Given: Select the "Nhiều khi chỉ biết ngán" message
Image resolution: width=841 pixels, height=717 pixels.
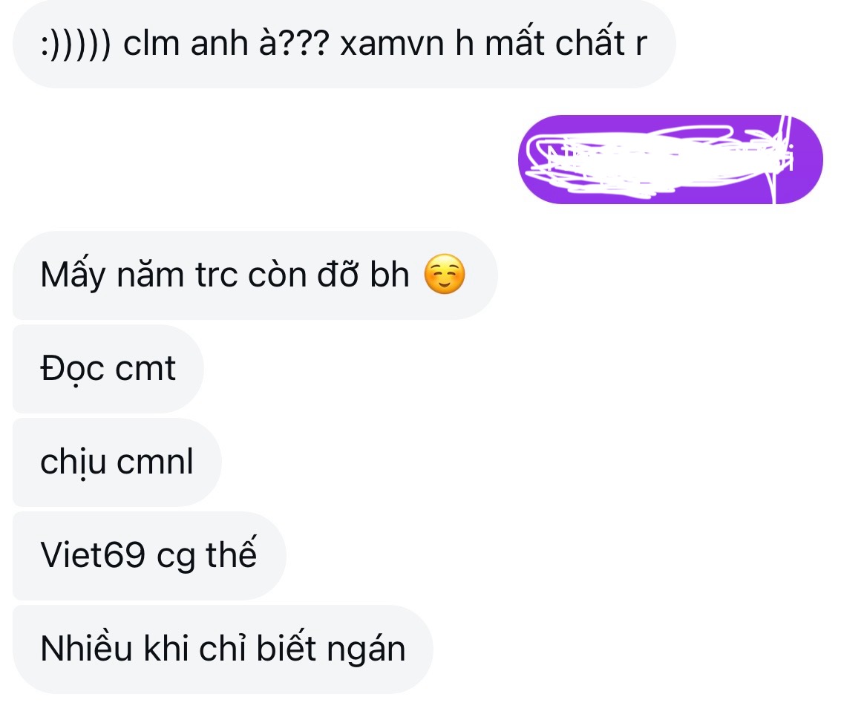Looking at the screenshot, I should (223, 649).
